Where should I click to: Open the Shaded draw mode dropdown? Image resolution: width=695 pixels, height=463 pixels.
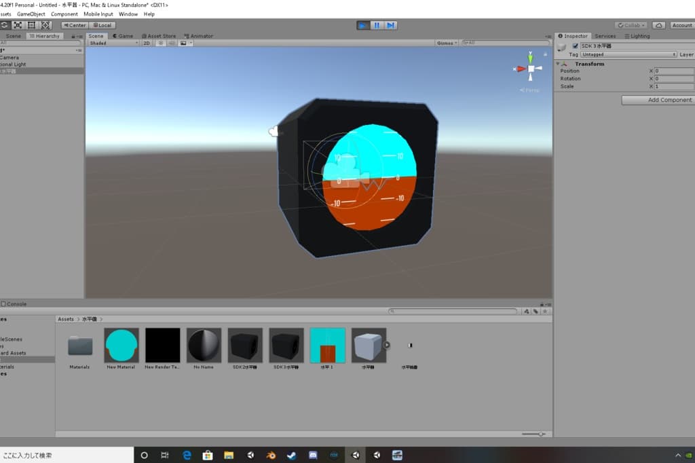click(x=113, y=43)
